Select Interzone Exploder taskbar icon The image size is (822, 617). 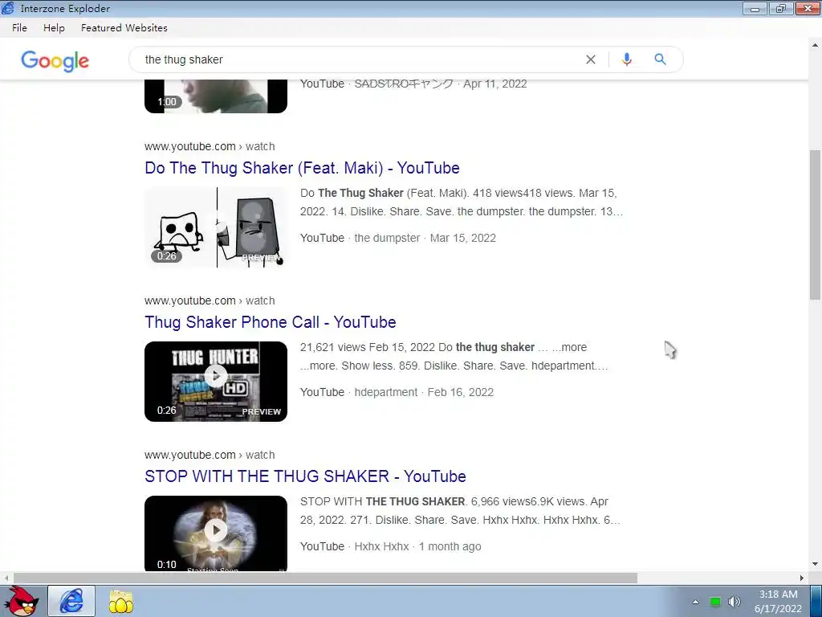(71, 601)
